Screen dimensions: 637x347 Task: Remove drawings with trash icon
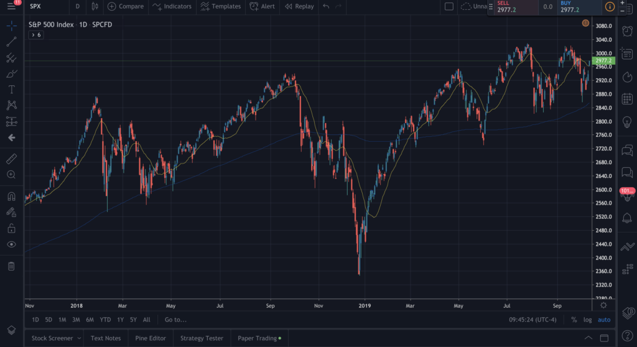pyautogui.click(x=11, y=266)
